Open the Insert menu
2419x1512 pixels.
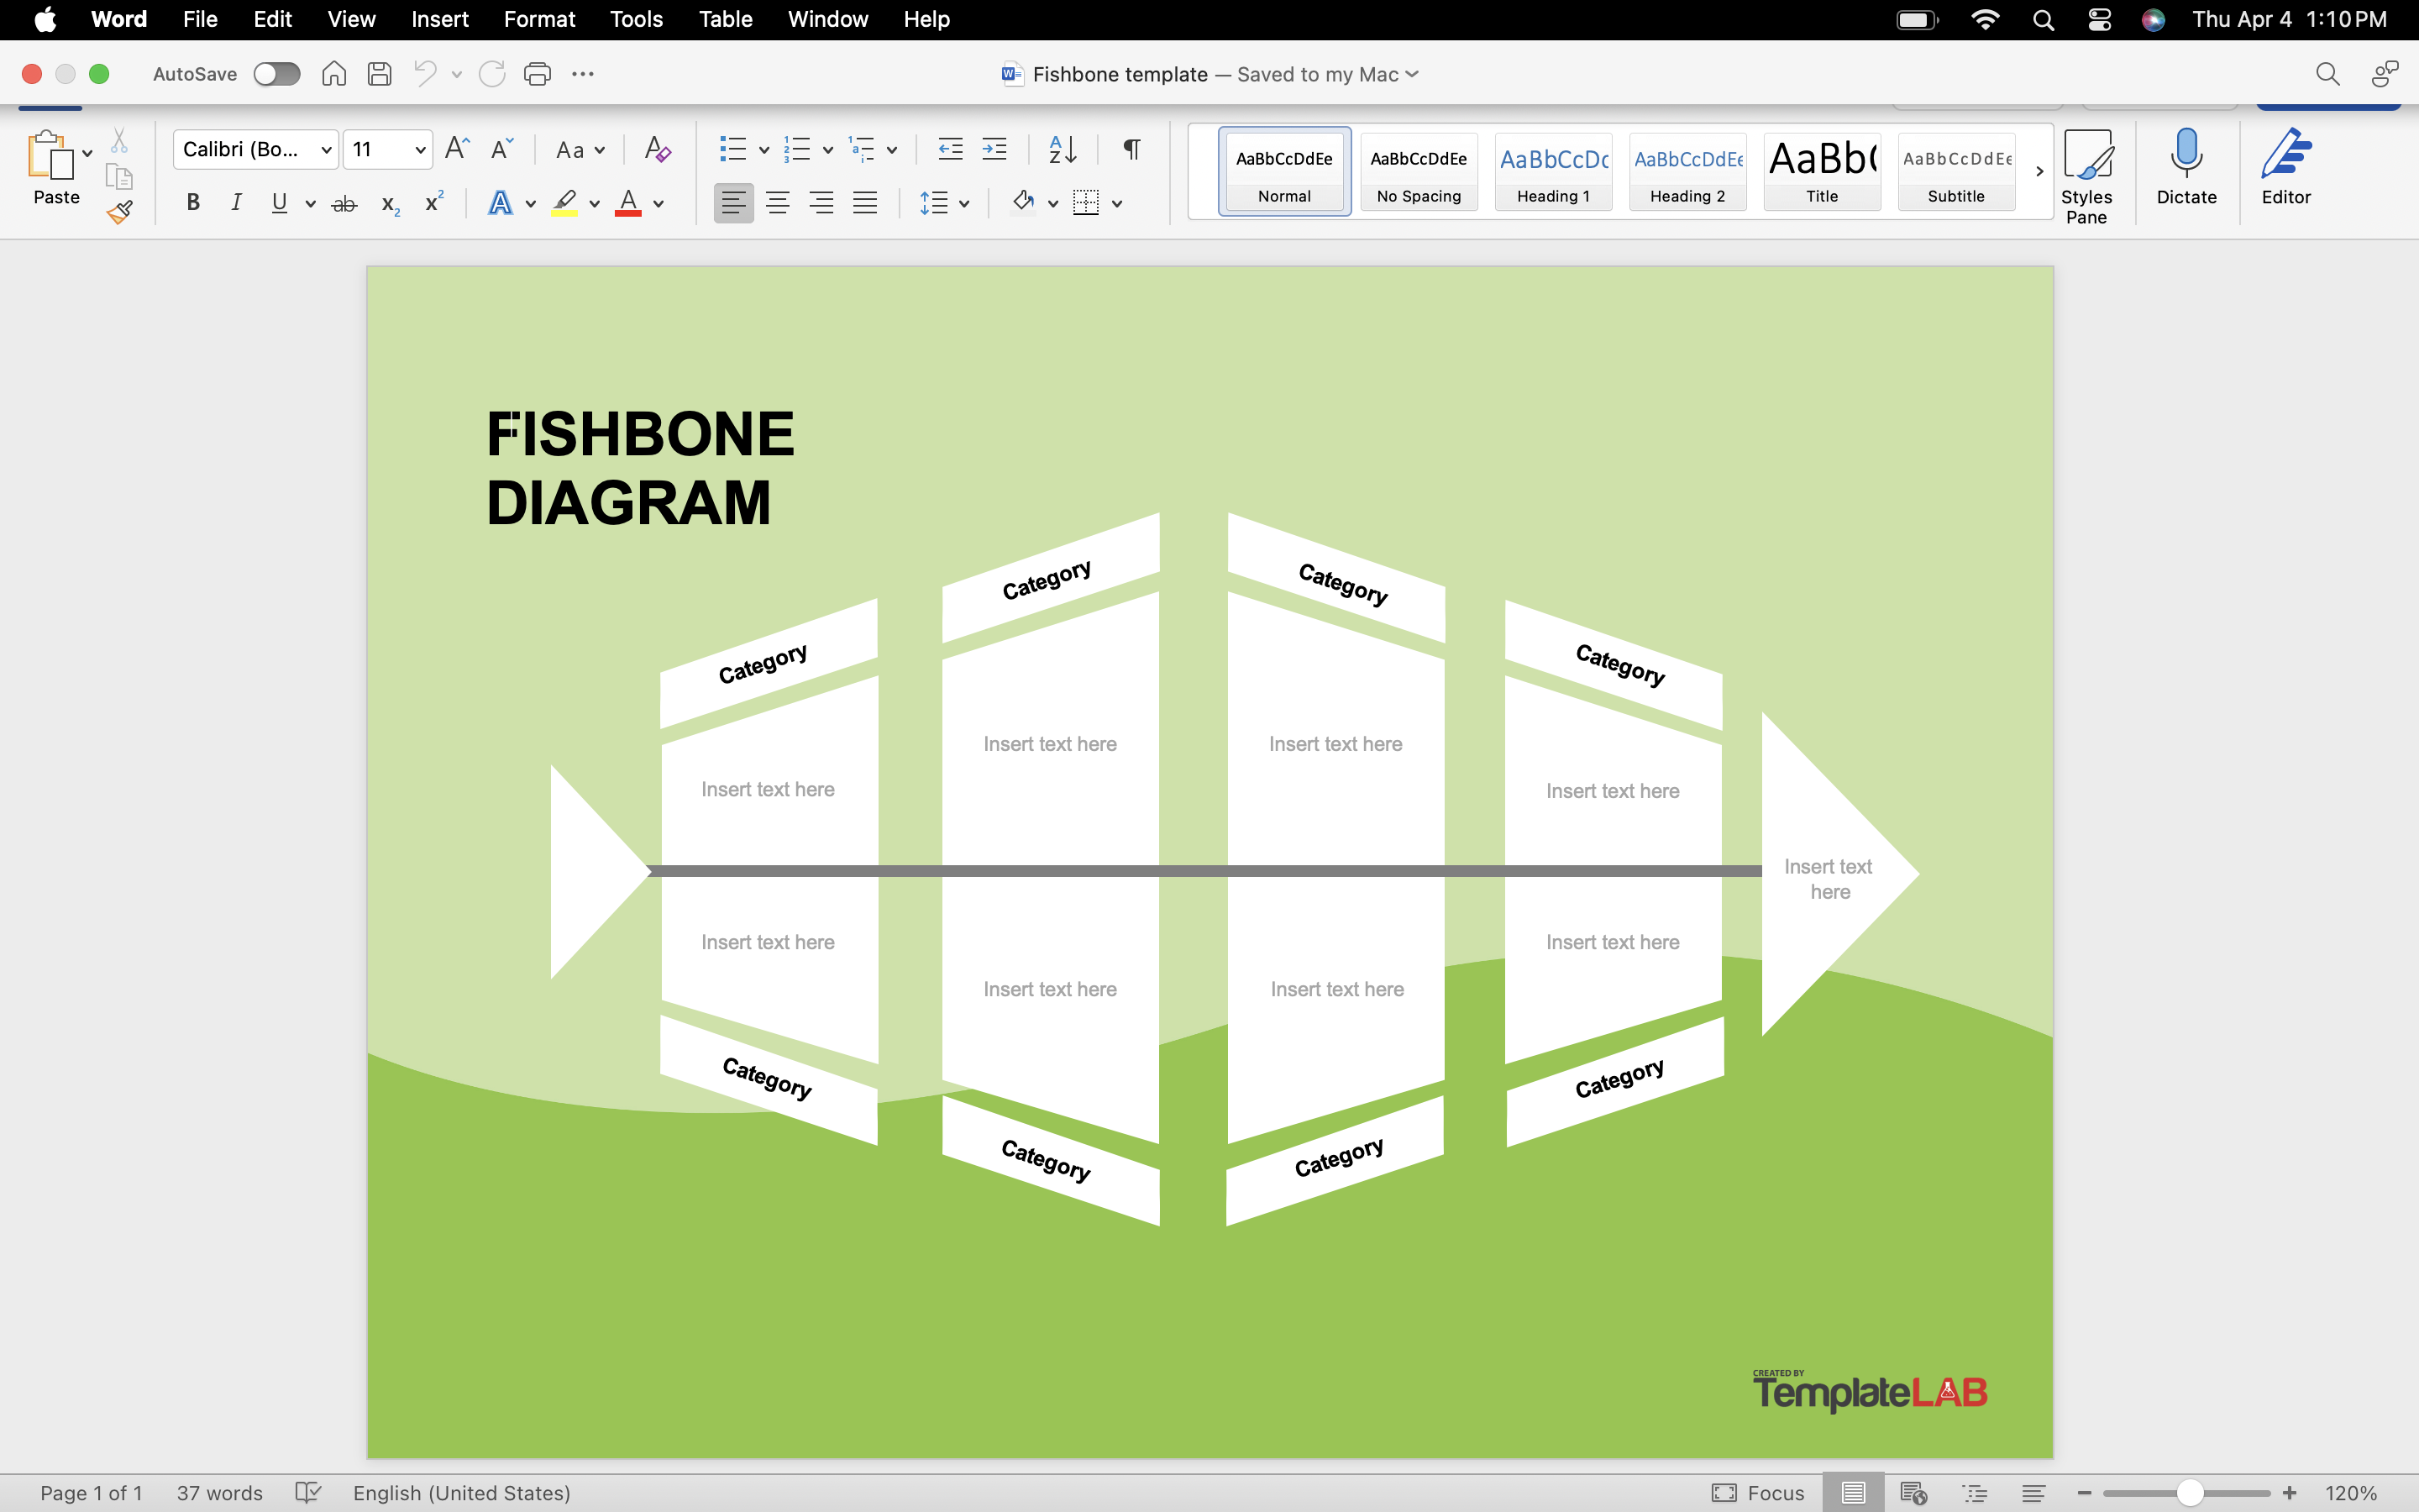[440, 19]
